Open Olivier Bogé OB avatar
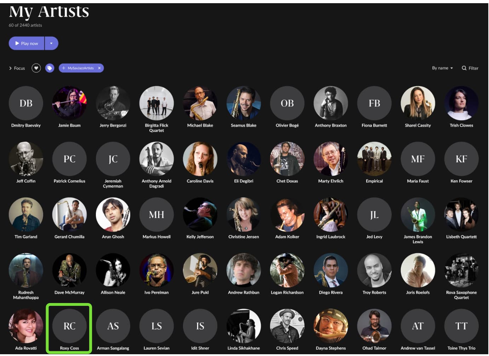489x356 pixels. (287, 103)
